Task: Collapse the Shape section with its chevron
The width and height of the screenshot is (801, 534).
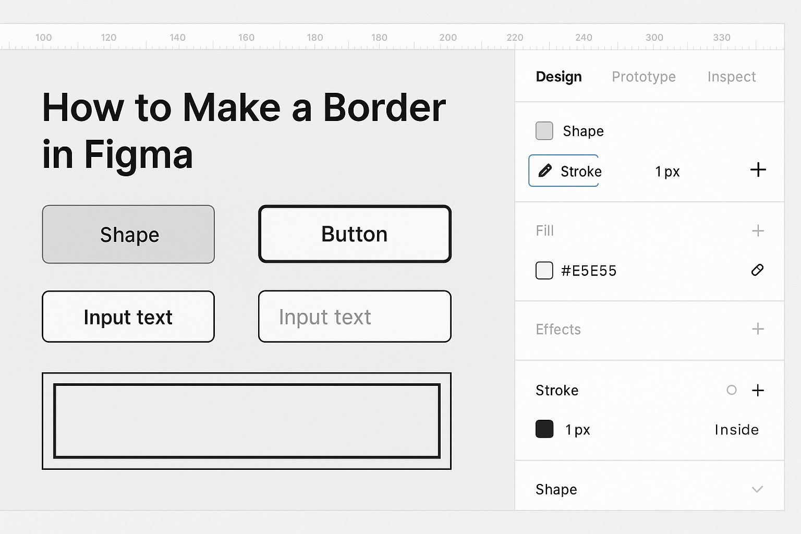Action: [758, 490]
